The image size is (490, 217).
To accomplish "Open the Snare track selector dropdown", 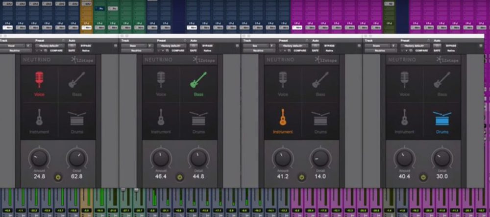I will (x=377, y=46).
